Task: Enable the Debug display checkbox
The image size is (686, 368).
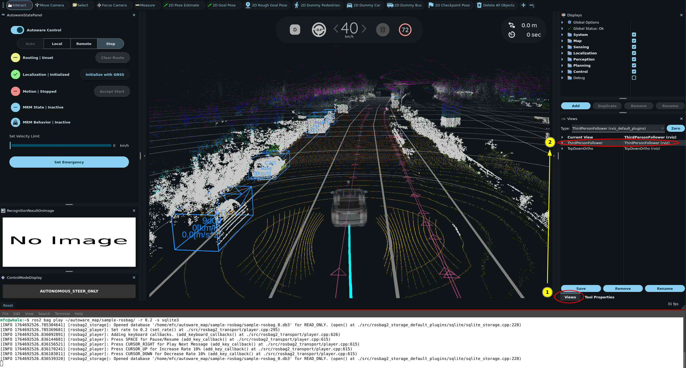Action: point(634,78)
